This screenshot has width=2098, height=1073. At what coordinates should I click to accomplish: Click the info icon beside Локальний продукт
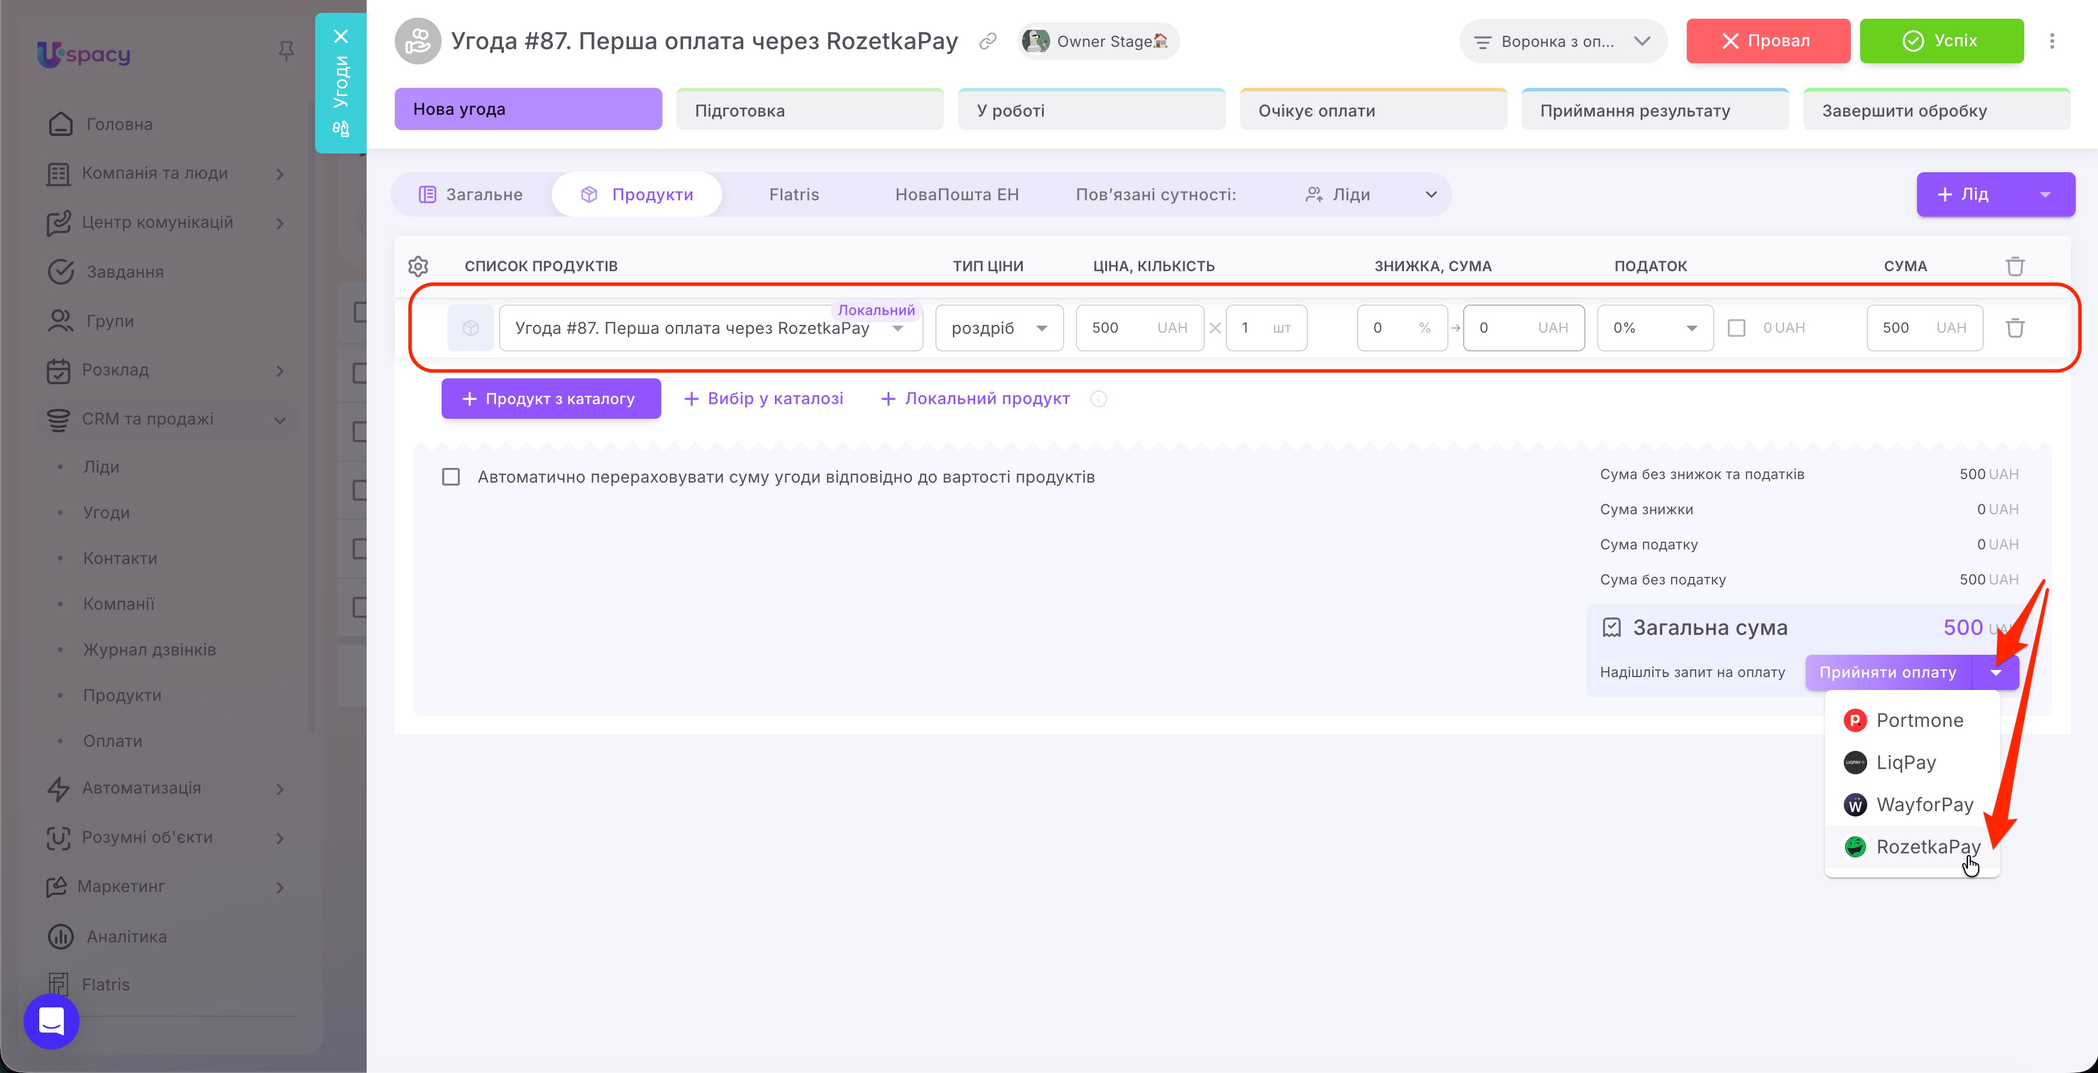tap(1098, 399)
